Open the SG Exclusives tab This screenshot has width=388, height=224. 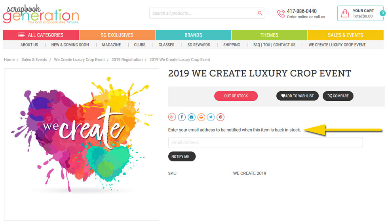point(117,35)
